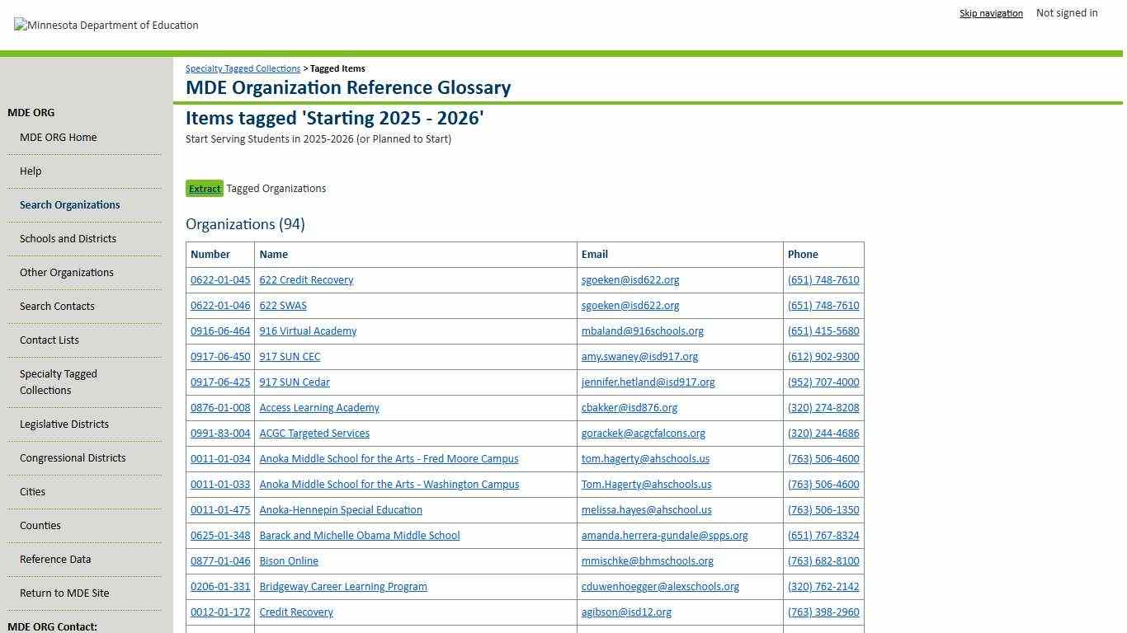Open Schools and Districts section
This screenshot has width=1127, height=633.
click(68, 238)
